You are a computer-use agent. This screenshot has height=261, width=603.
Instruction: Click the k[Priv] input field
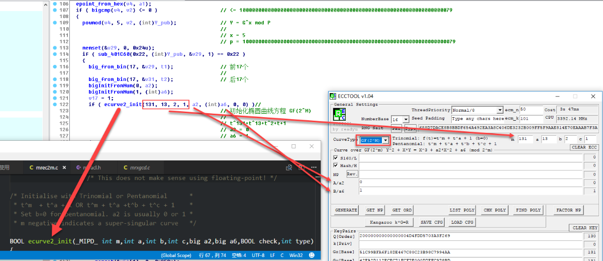click(470, 243)
